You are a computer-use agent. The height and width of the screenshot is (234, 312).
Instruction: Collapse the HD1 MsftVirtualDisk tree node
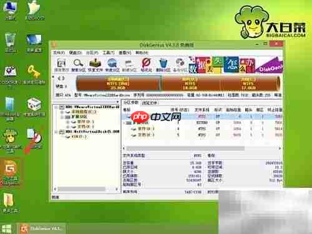coord(56,132)
